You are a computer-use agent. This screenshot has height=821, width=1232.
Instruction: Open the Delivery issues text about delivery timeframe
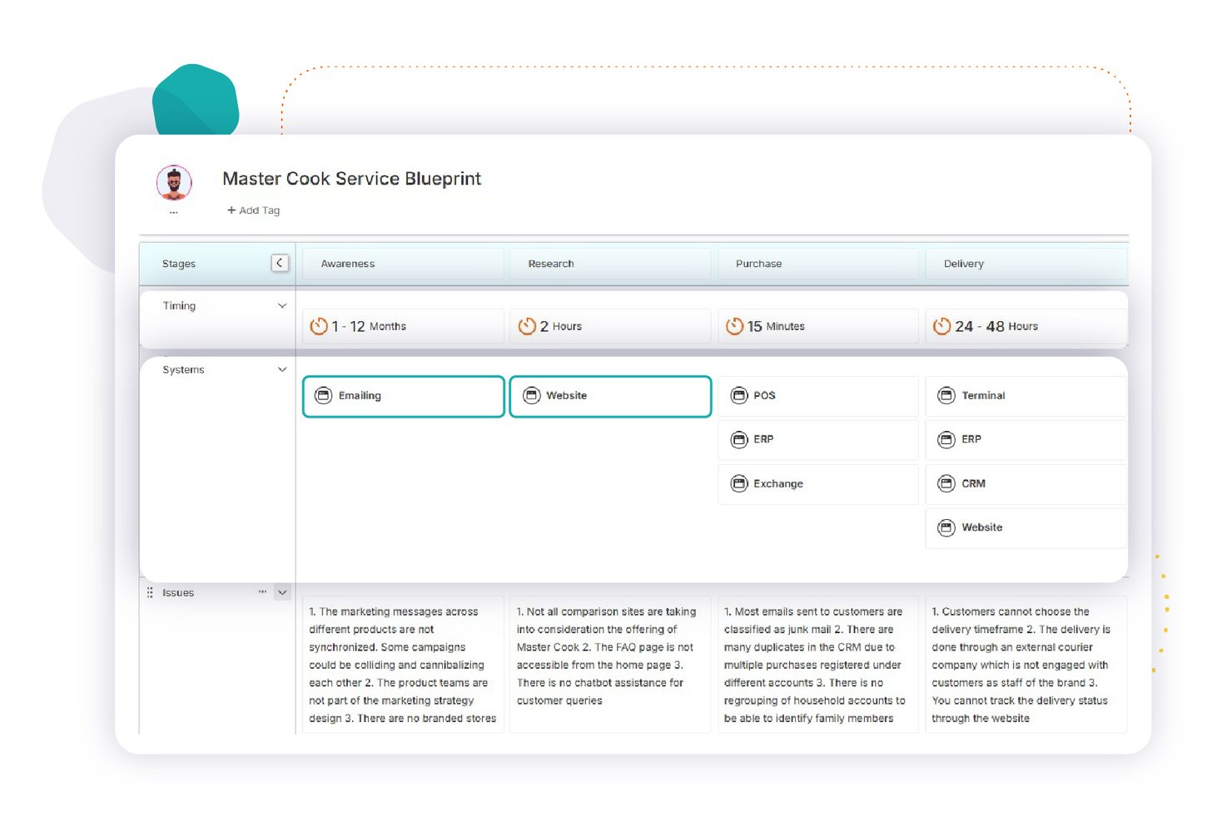tap(1026, 665)
